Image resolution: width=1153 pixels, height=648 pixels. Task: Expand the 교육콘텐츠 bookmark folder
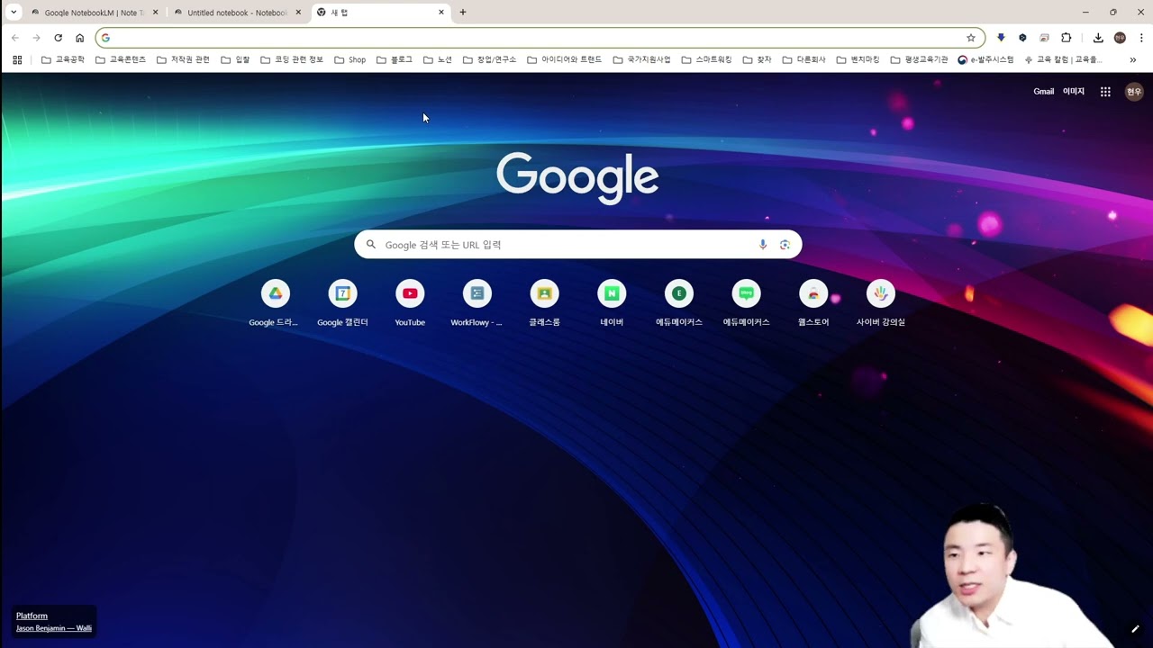121,60
